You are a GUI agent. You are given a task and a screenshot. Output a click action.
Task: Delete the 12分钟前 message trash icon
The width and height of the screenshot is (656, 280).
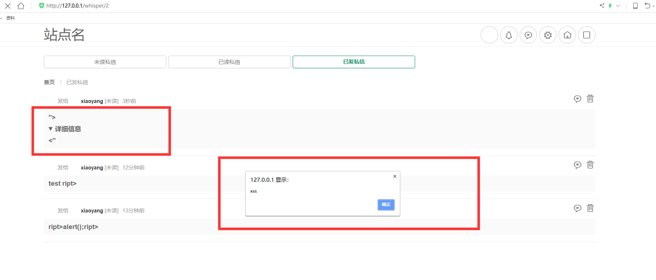(x=590, y=165)
